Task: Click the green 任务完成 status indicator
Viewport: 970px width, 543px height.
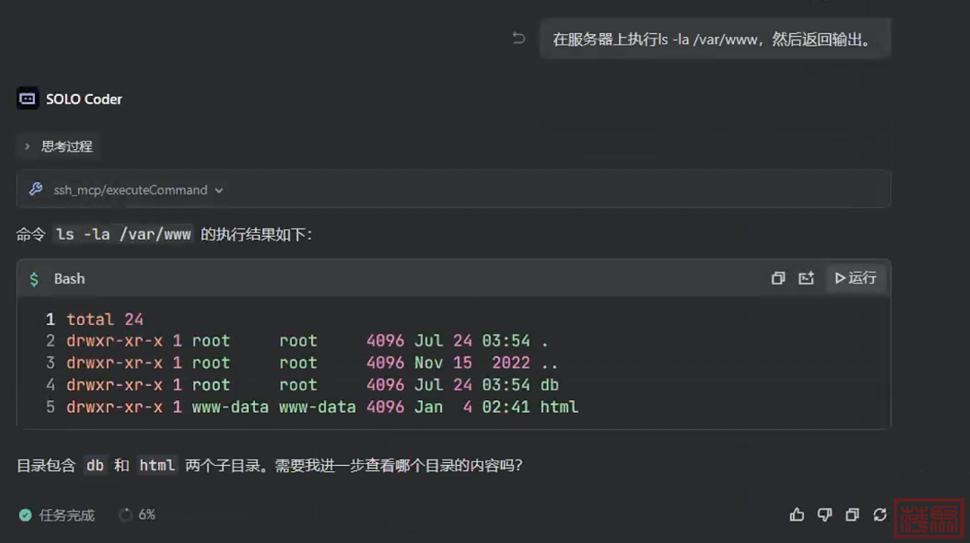Action: (x=57, y=515)
